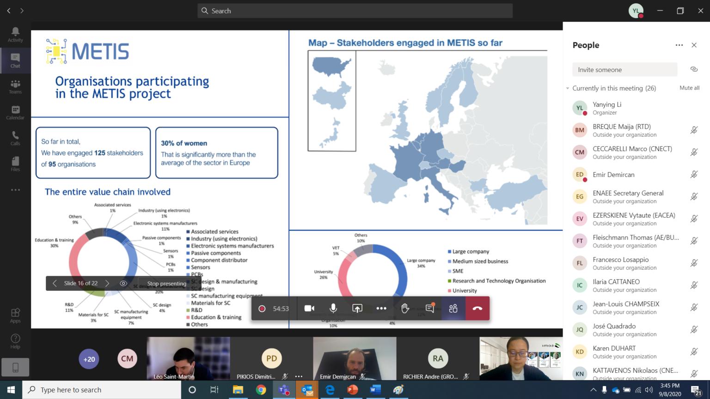The image size is (710, 399).
Task: Click Stop presenting button
Action: click(166, 283)
